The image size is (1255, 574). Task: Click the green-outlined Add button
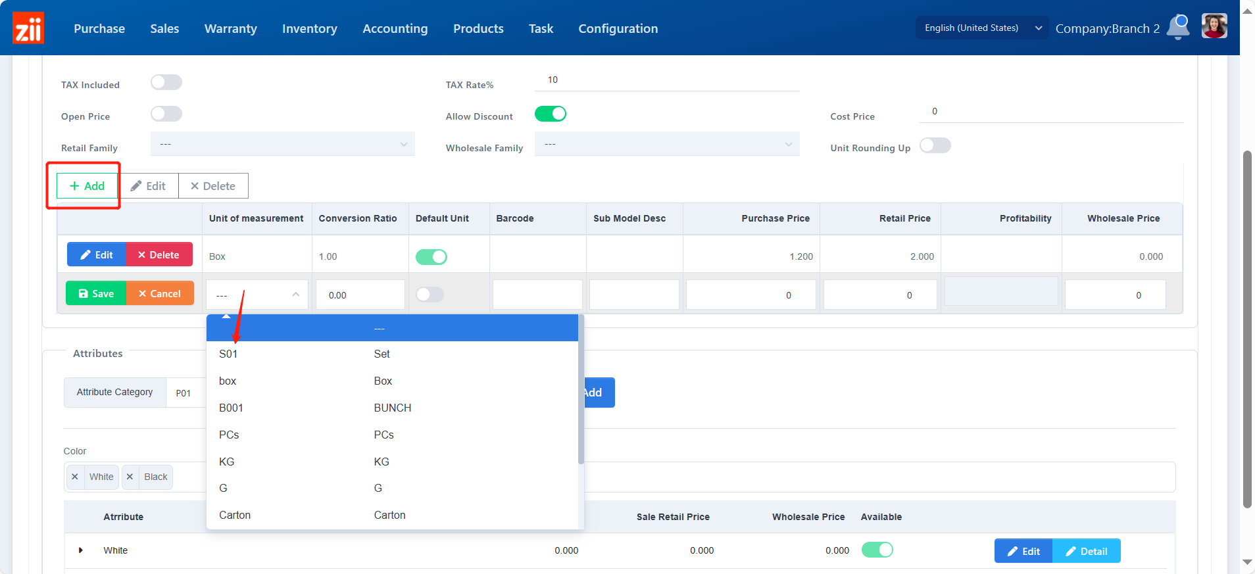pyautogui.click(x=87, y=186)
